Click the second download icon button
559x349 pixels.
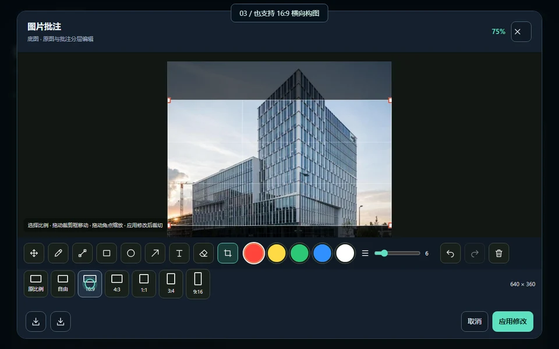coord(61,322)
